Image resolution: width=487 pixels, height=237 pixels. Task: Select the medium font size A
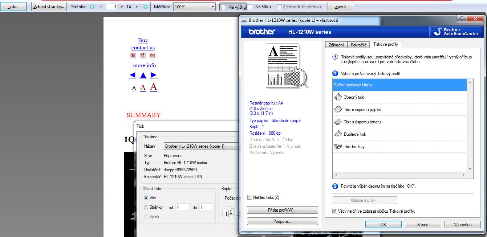click(143, 87)
